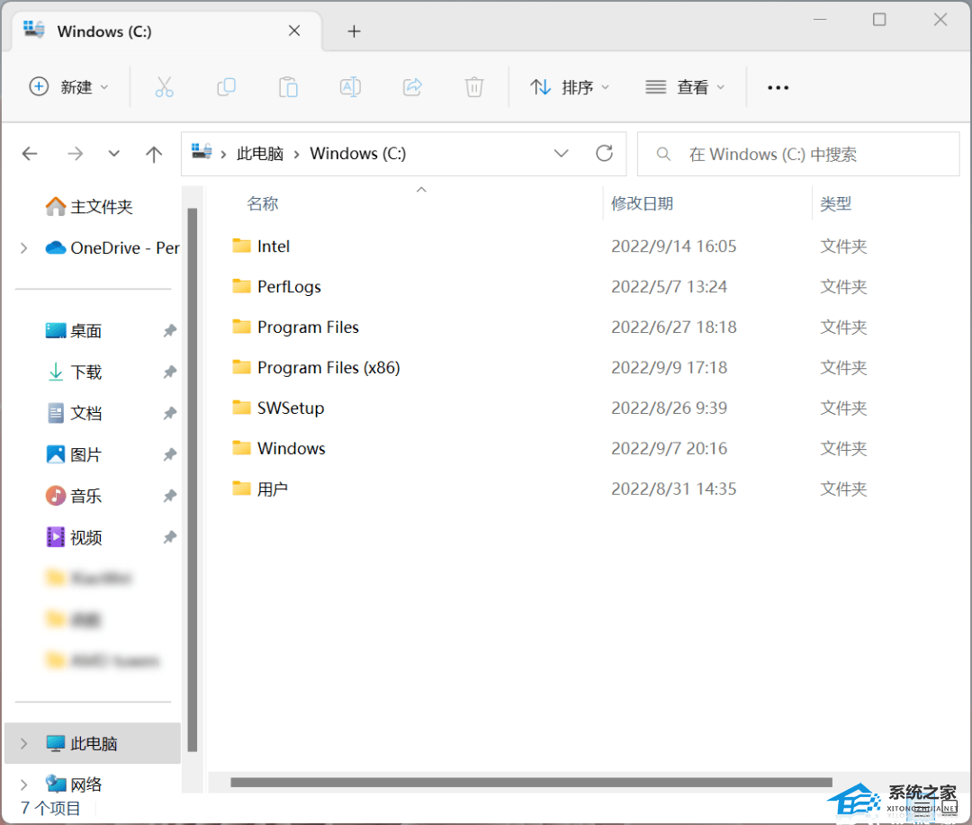Open the 排序 sort dropdown
The image size is (972, 825).
click(x=570, y=86)
